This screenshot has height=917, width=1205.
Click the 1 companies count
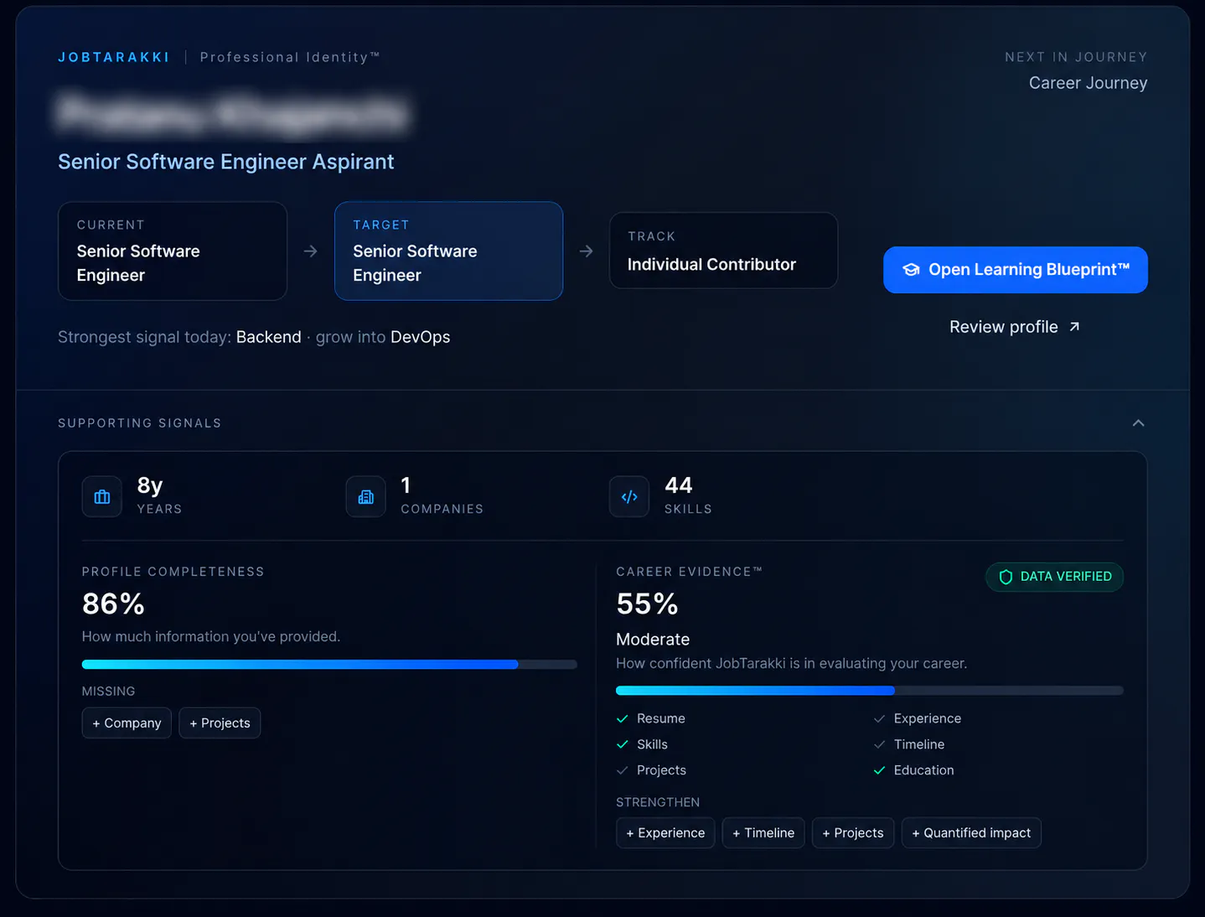pos(406,485)
